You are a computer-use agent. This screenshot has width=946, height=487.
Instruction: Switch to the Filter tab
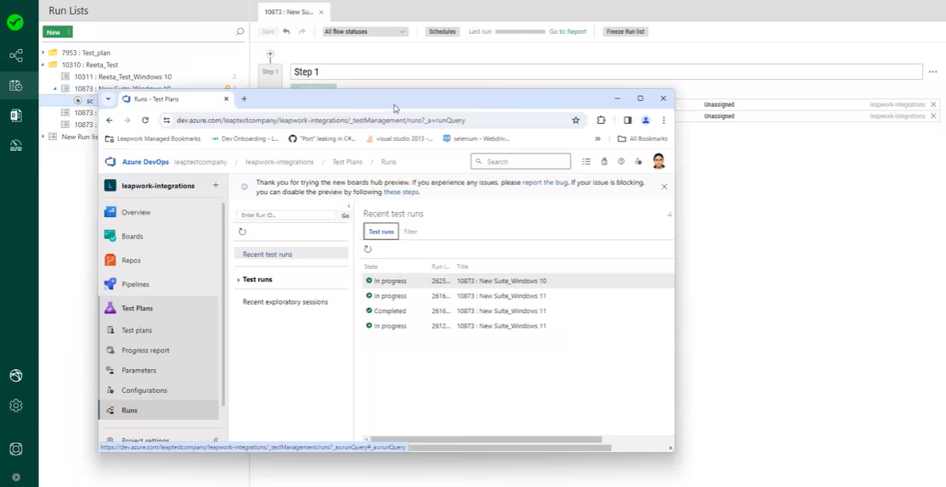[x=410, y=232]
